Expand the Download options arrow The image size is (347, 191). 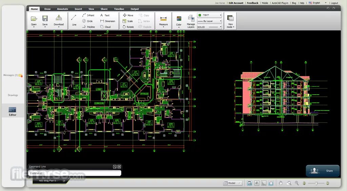59,27
